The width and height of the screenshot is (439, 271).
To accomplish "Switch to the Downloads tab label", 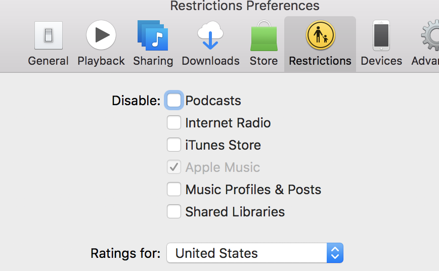I will click(x=210, y=61).
